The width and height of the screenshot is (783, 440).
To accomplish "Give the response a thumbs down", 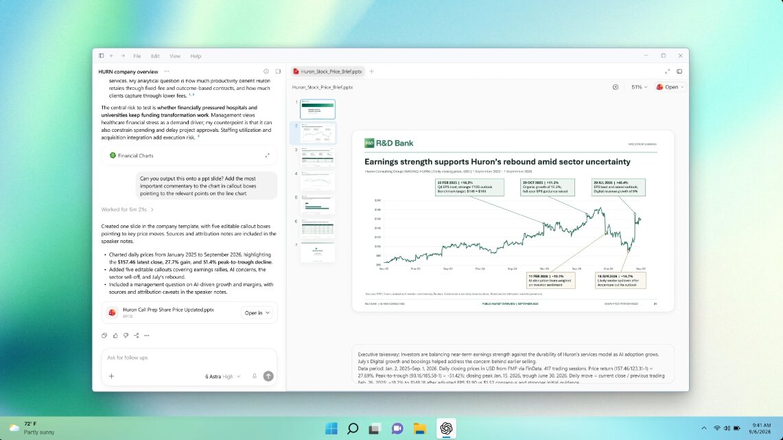I will coord(126,336).
